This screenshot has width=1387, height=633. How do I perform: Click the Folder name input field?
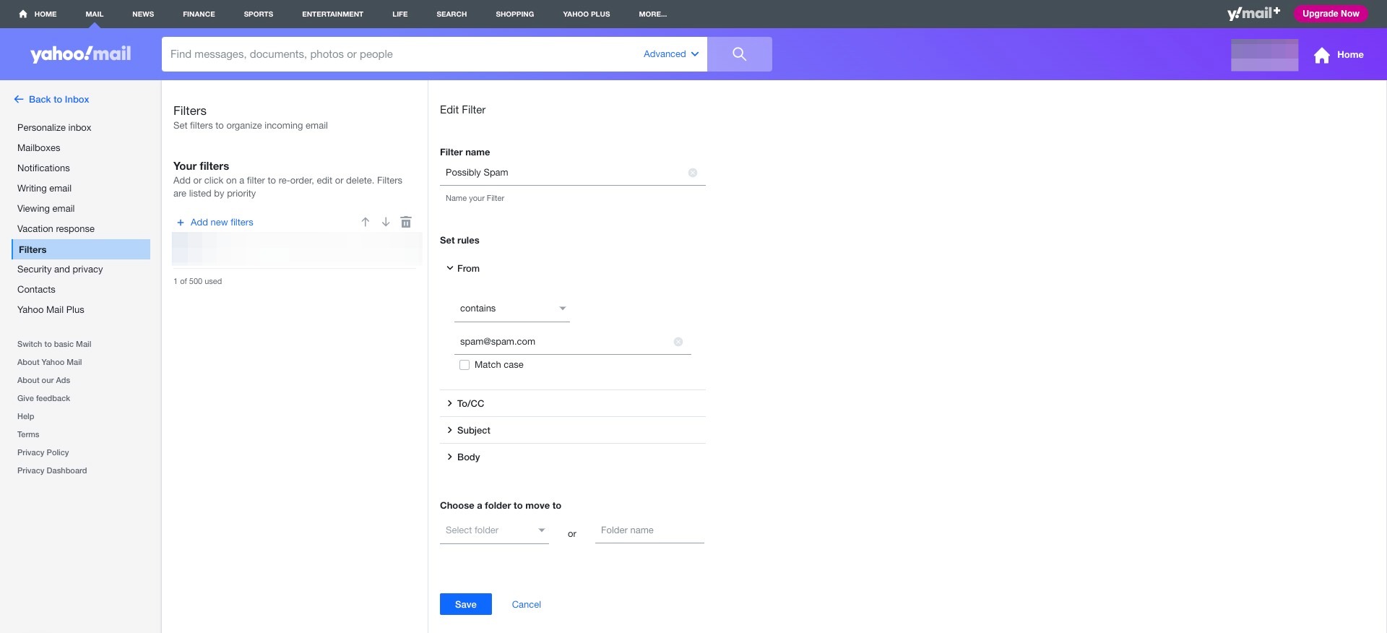pyautogui.click(x=649, y=530)
